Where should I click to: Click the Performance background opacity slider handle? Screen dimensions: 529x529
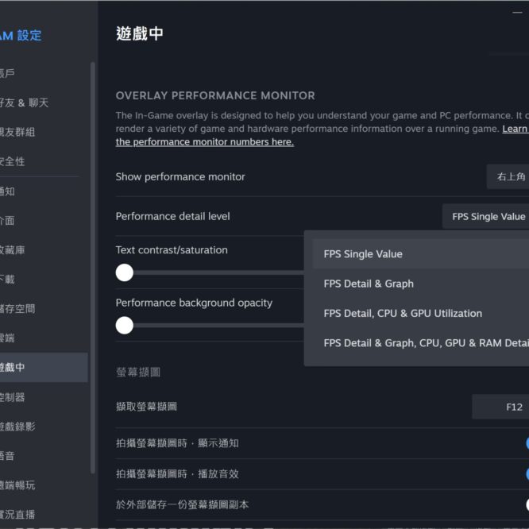click(x=124, y=326)
